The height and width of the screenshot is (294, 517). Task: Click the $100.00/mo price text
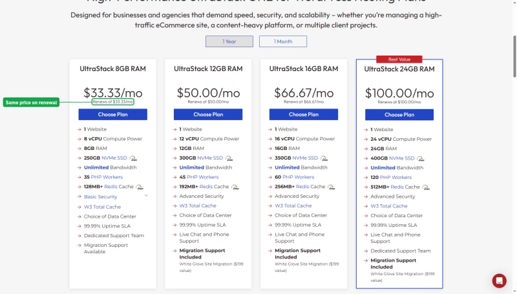point(399,93)
